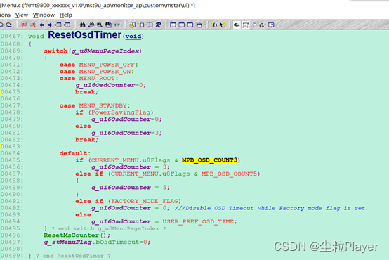Click the four-pane tile windows icon
389x260 pixels.
(x=173, y=25)
